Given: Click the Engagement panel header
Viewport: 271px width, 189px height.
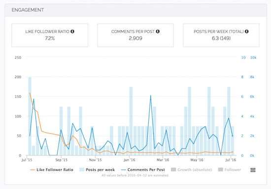Looking at the screenshot, I should [135, 10].
